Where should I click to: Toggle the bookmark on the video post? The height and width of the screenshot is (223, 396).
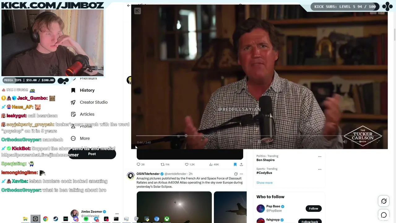(235, 164)
